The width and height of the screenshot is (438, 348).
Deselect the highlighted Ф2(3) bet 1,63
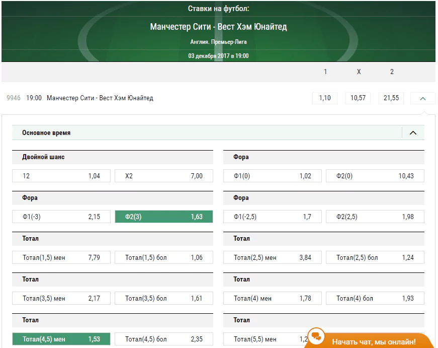tap(164, 217)
